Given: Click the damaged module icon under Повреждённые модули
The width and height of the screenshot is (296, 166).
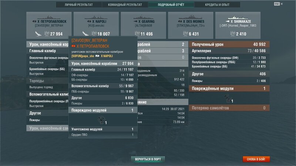Looking at the screenshot, I should tap(227, 98).
